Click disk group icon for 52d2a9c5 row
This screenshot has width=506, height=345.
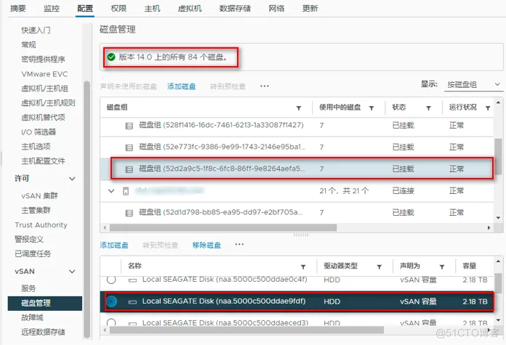tap(129, 169)
